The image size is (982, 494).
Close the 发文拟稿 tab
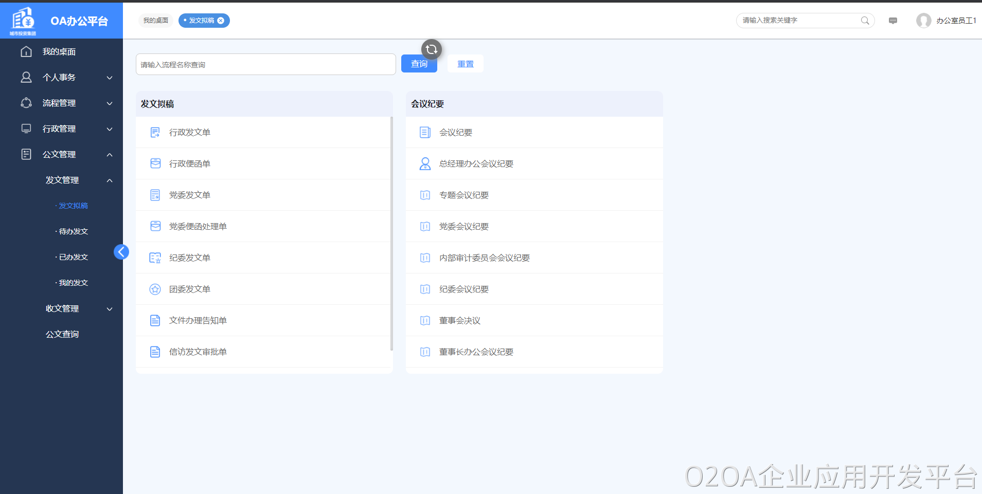click(221, 21)
